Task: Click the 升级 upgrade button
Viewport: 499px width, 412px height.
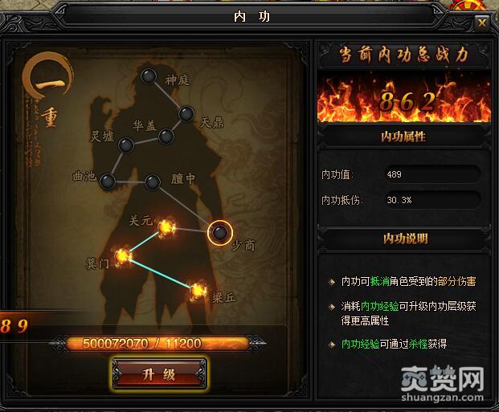Action: [x=159, y=374]
